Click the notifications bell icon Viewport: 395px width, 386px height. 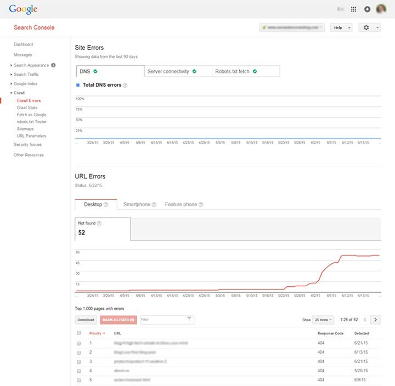coord(367,9)
